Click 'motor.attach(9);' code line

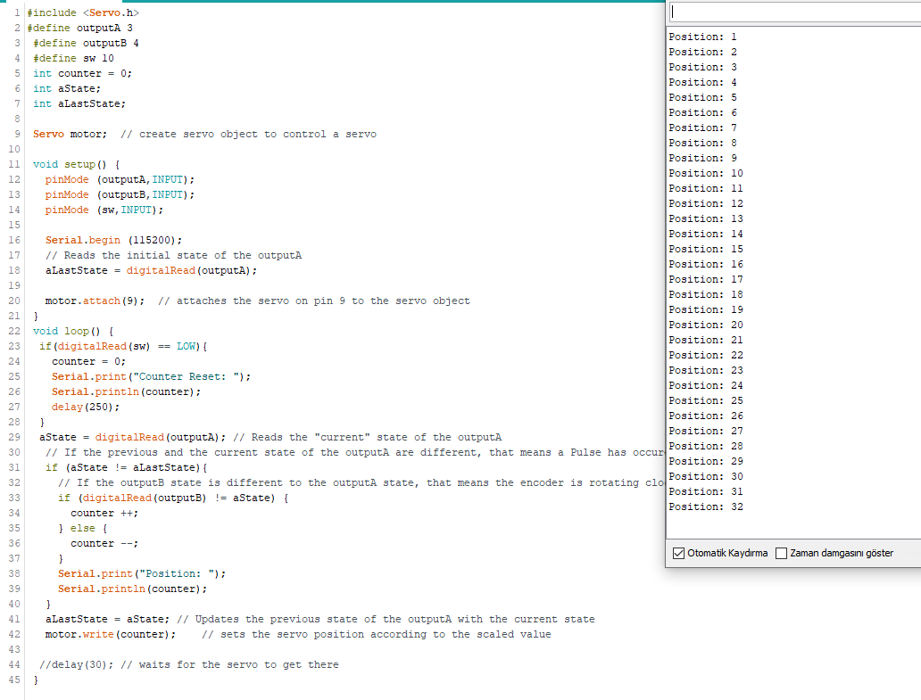click(95, 301)
